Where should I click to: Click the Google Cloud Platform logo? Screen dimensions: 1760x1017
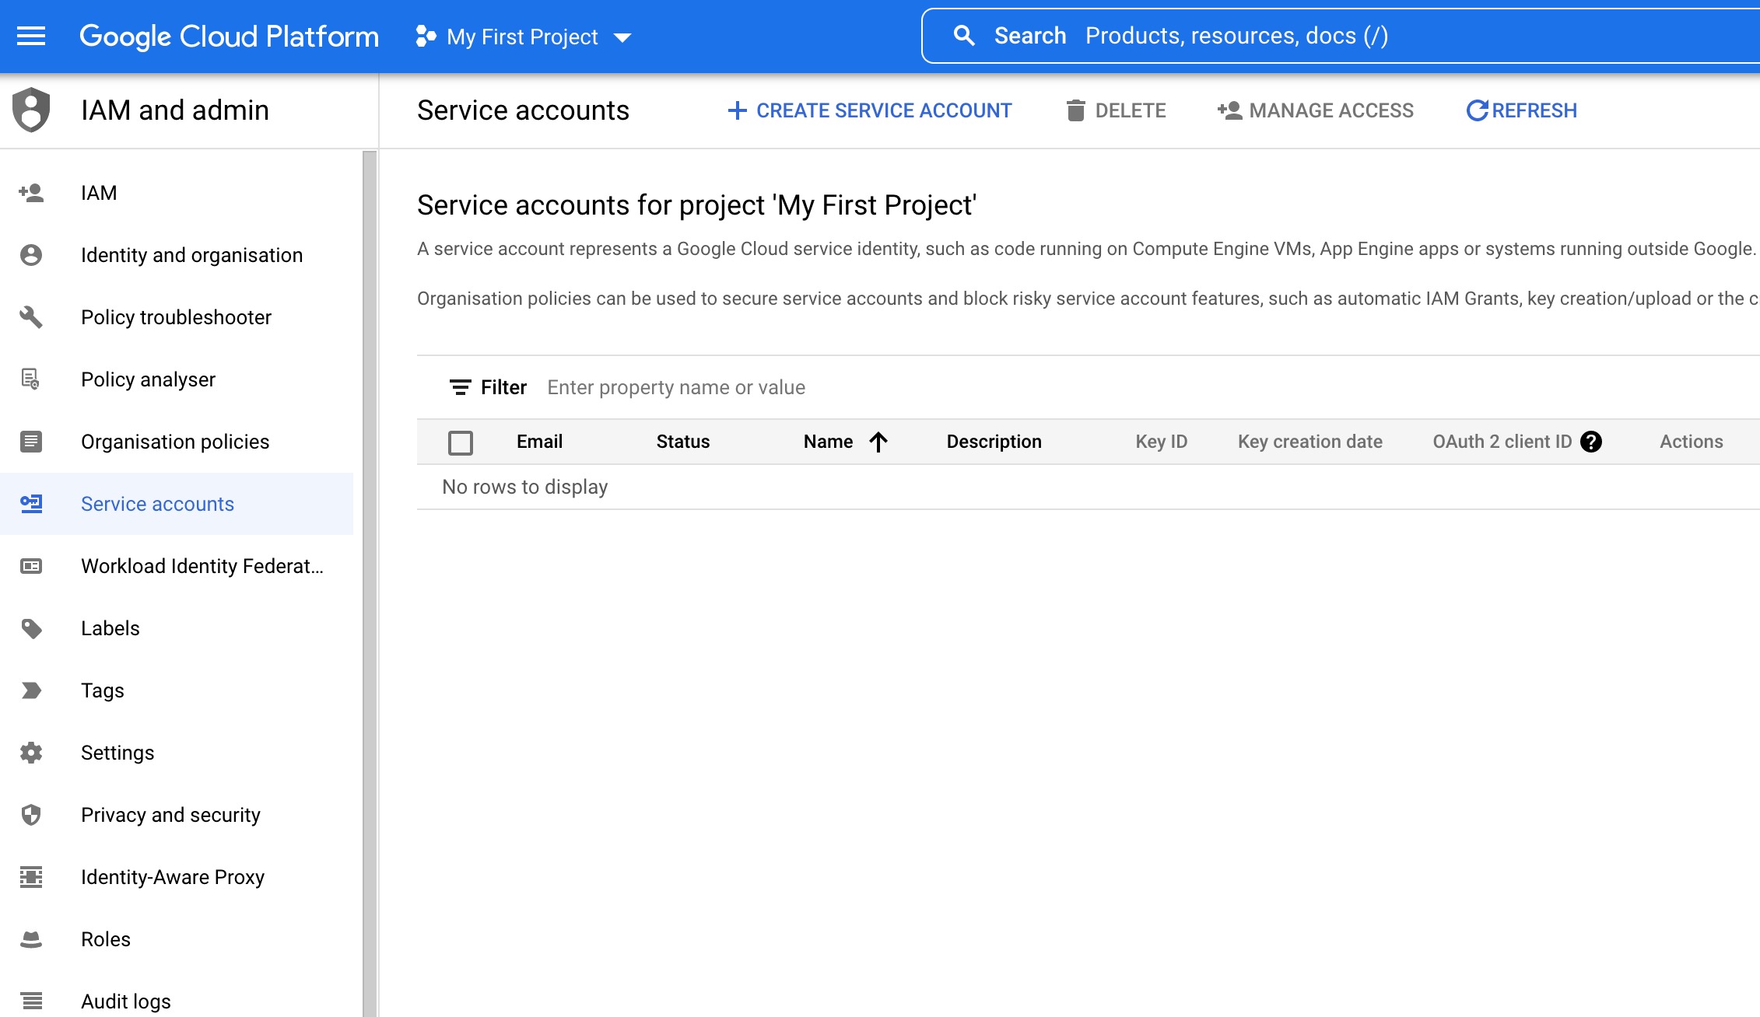pos(229,36)
